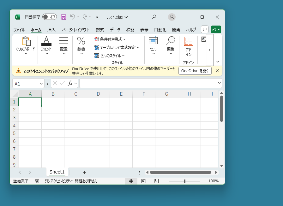Open the 挿入 (Insert) tab
Screen dimensions: 283x206
click(51, 30)
